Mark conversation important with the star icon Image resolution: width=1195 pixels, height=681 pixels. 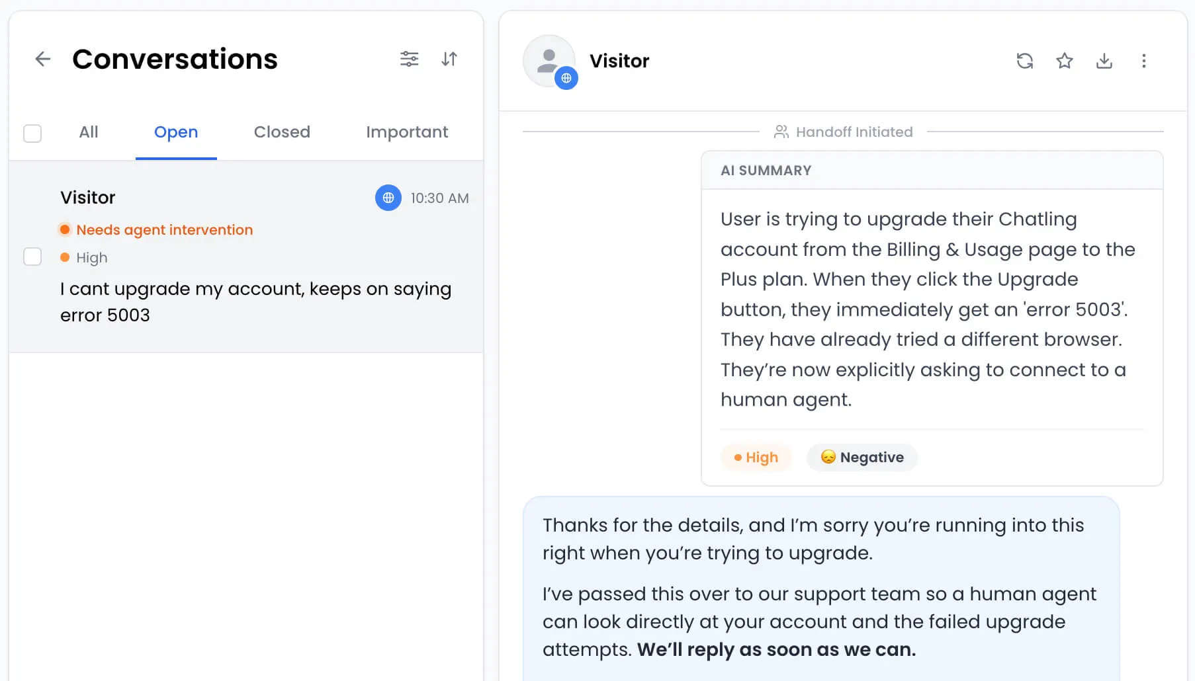click(x=1064, y=61)
